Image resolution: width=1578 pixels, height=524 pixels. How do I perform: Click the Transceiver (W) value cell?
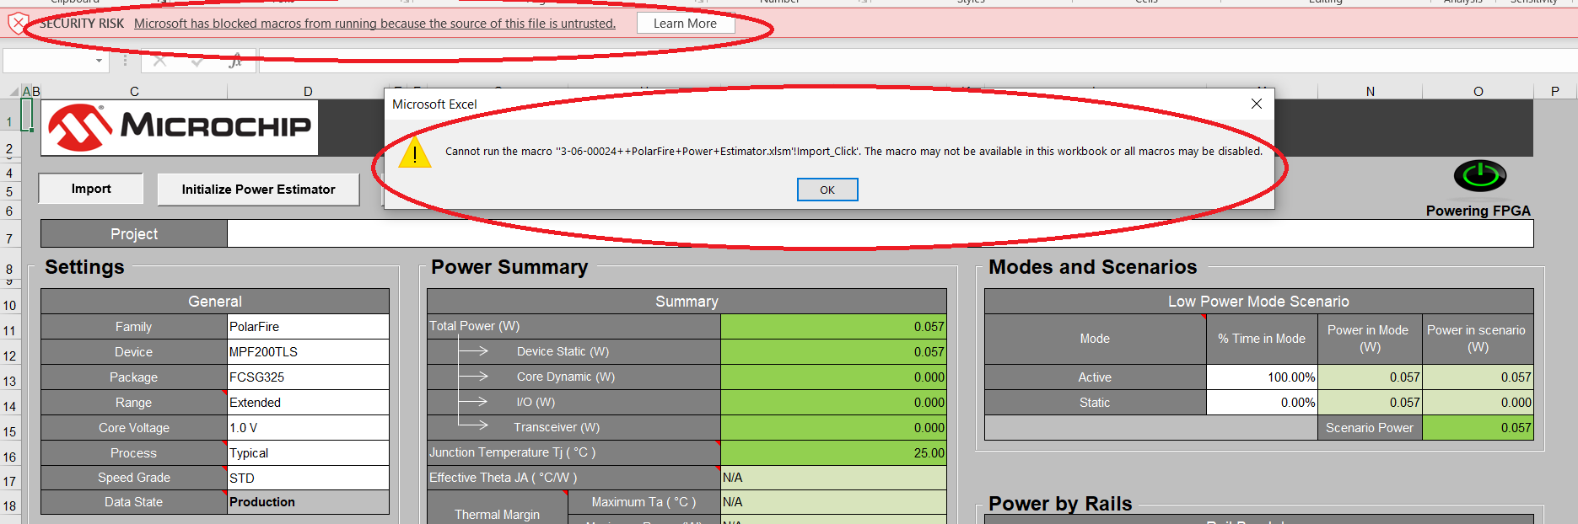pos(833,428)
